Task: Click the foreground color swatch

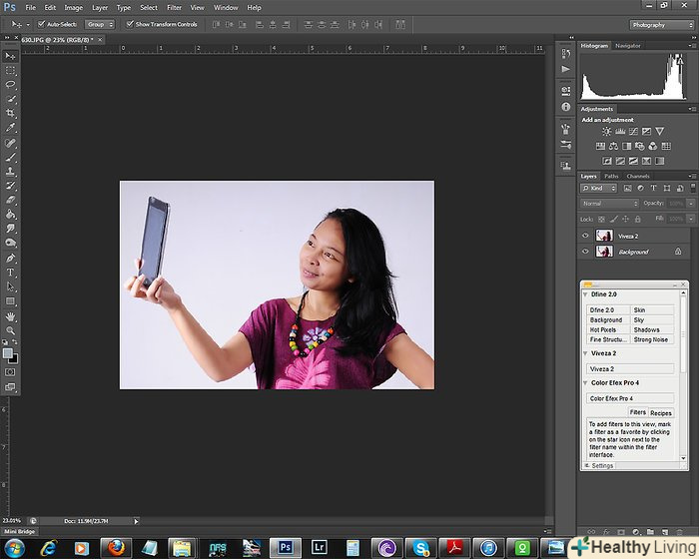Action: click(x=8, y=352)
